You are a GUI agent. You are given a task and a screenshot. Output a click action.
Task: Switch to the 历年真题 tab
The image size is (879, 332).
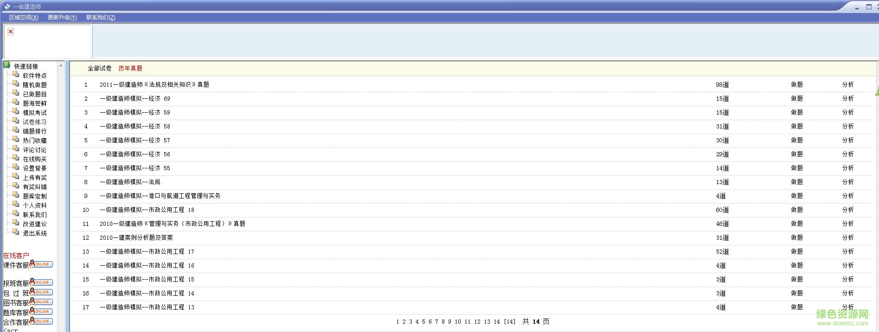pyautogui.click(x=130, y=68)
